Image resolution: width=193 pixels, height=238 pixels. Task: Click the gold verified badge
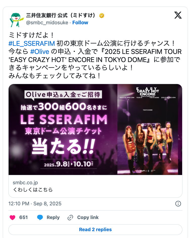pos(102,15)
